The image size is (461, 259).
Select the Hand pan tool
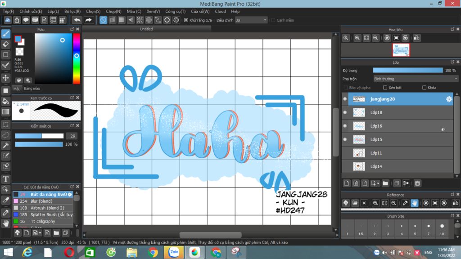[6, 223]
